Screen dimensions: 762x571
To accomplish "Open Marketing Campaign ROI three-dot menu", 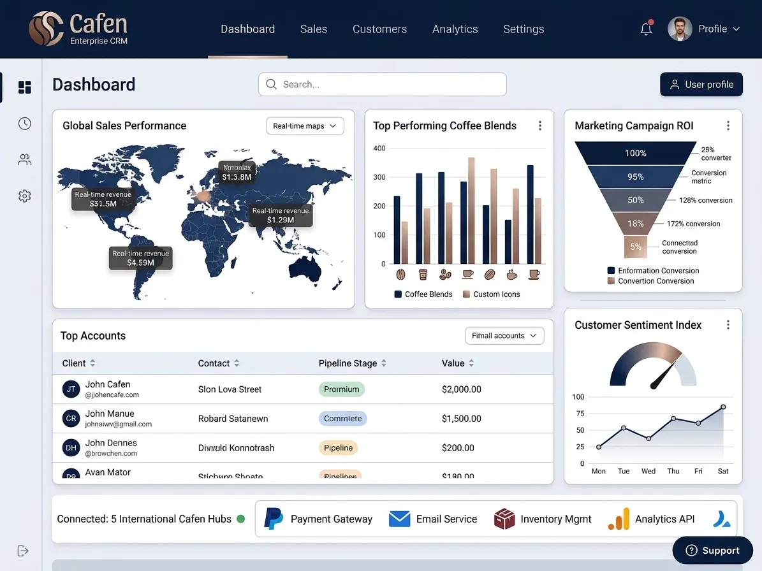I will point(728,126).
